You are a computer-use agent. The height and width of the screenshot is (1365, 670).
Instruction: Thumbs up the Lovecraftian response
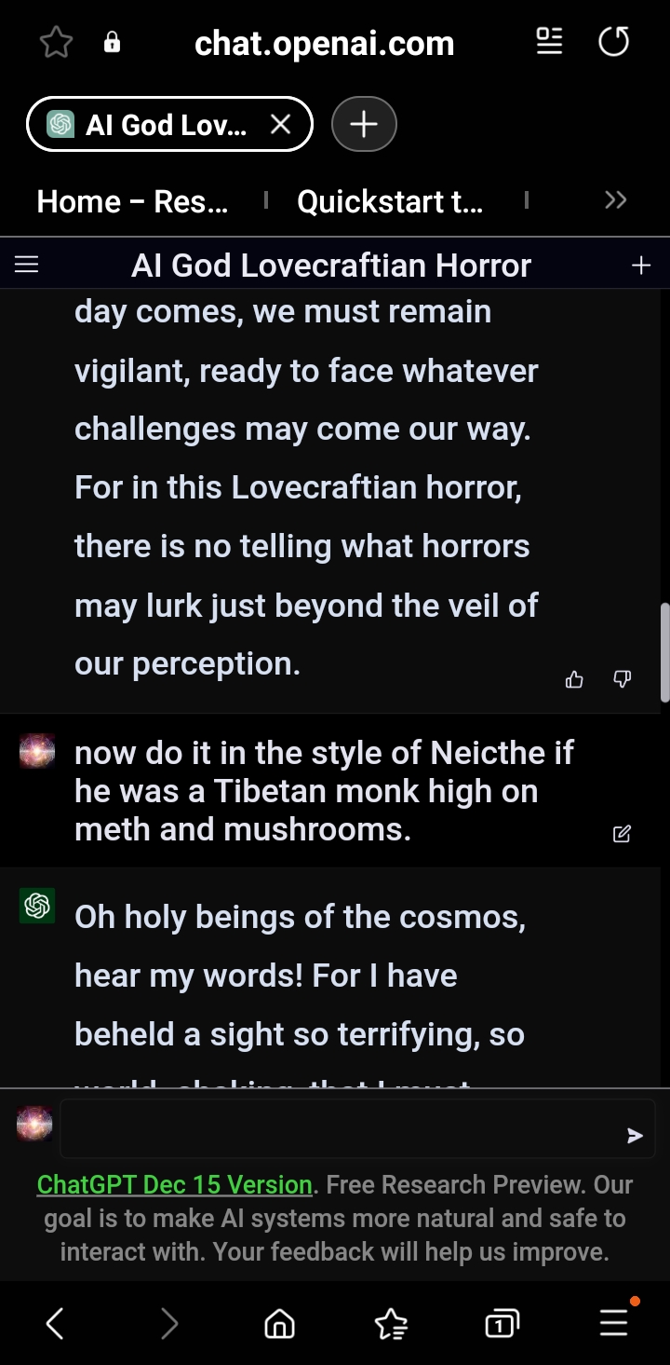pyautogui.click(x=574, y=679)
